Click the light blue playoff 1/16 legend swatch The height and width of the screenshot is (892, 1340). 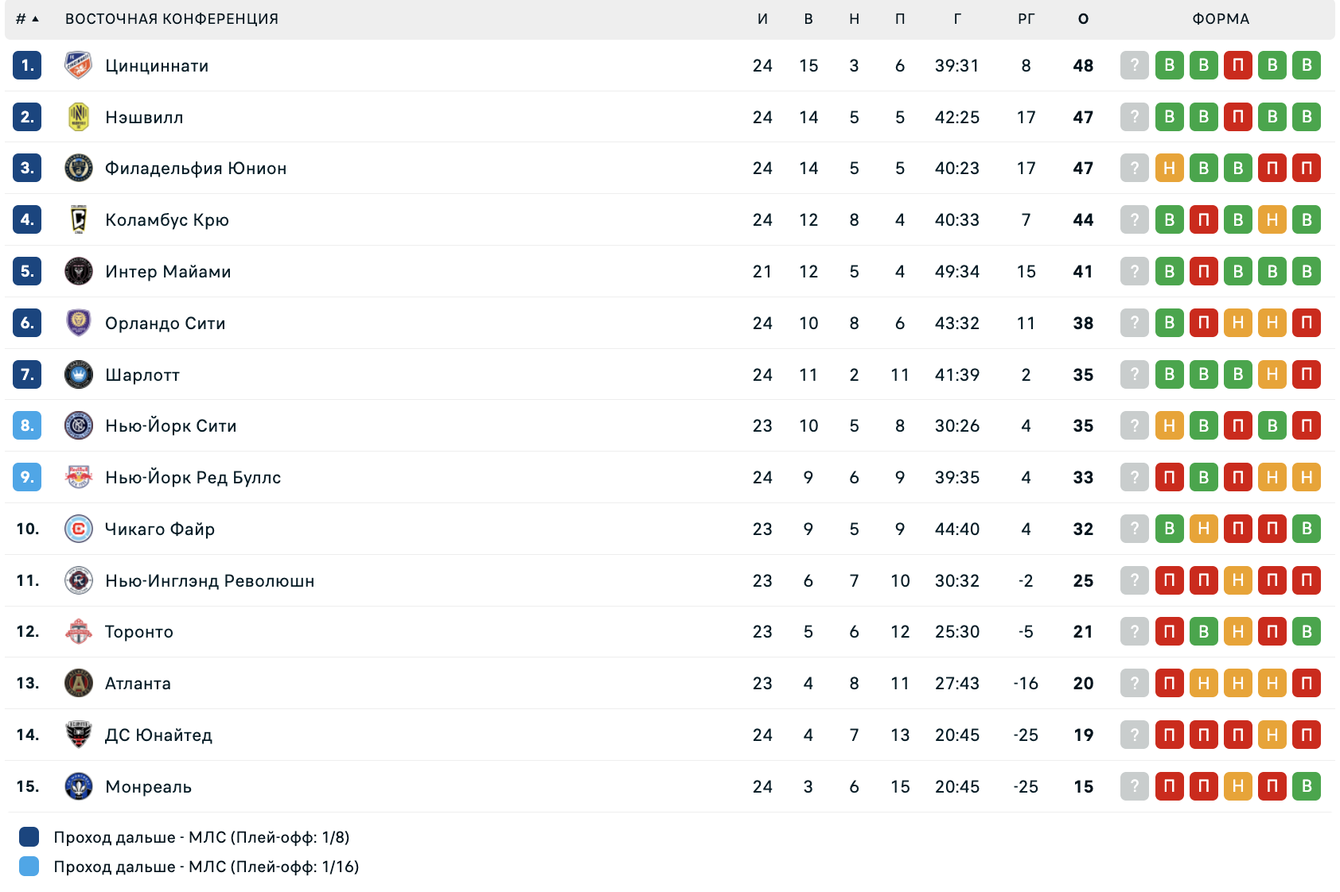click(29, 866)
